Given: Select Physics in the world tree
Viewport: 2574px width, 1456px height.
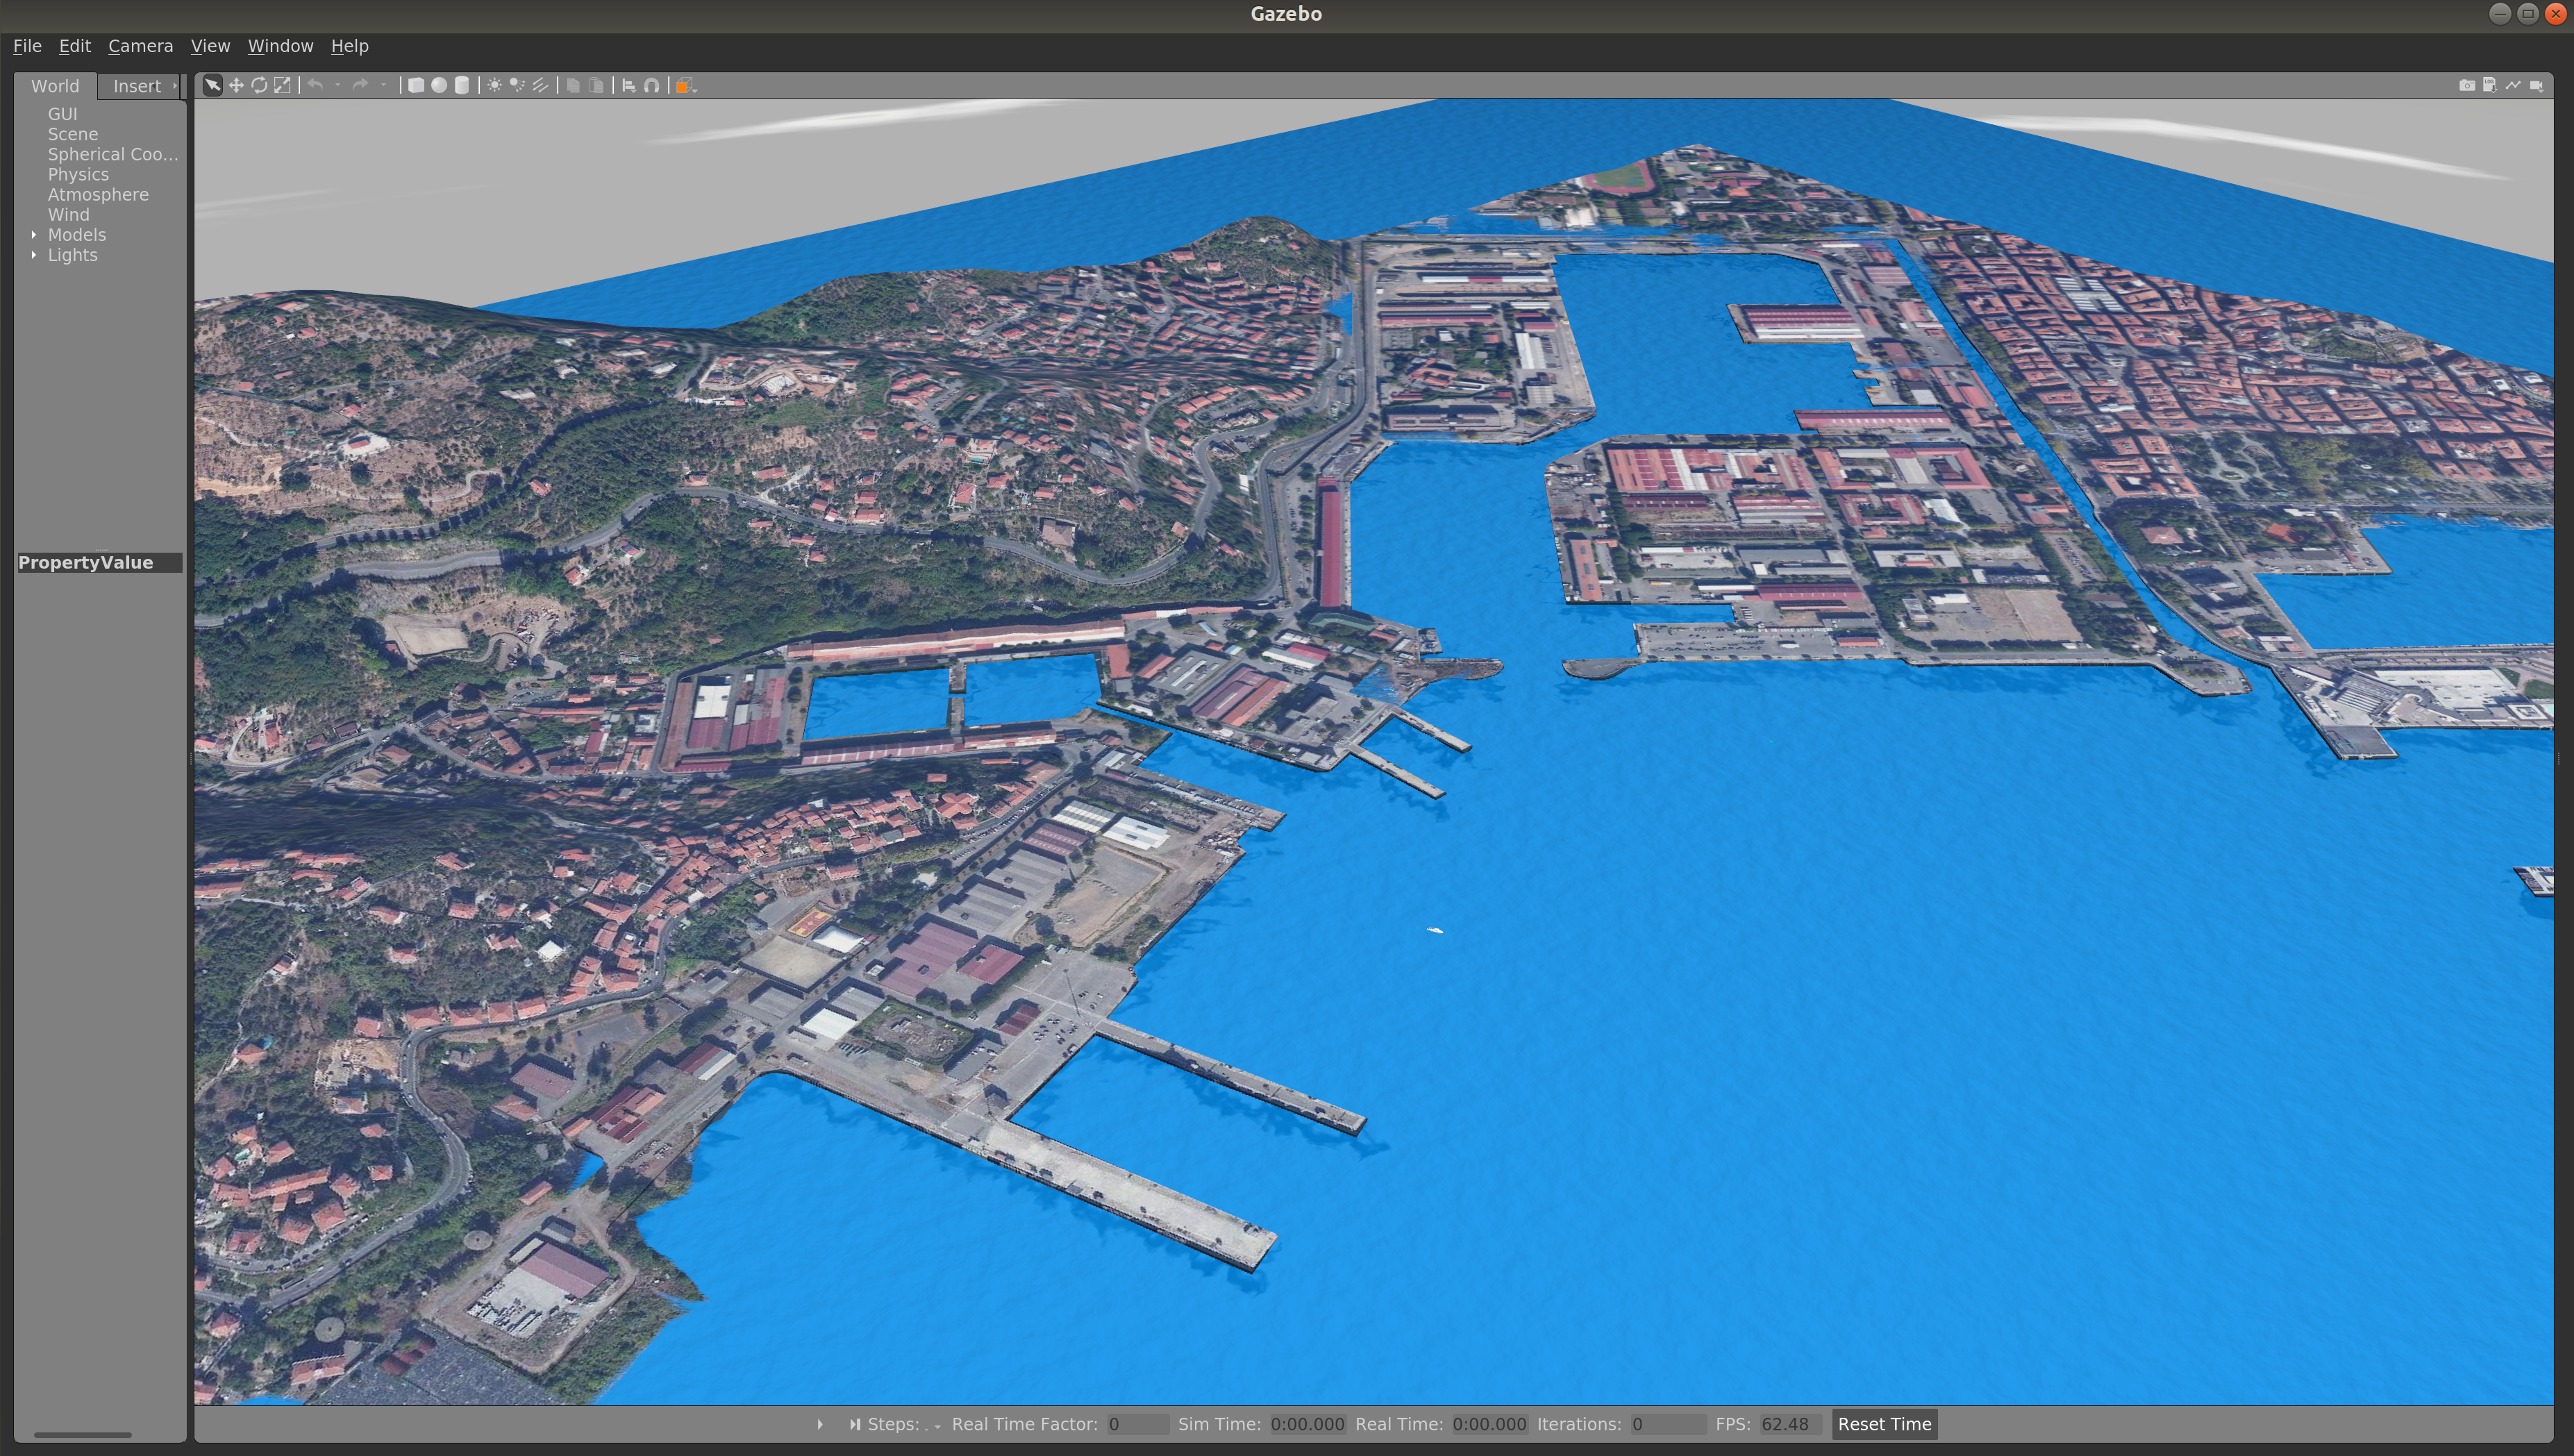Looking at the screenshot, I should [78, 174].
